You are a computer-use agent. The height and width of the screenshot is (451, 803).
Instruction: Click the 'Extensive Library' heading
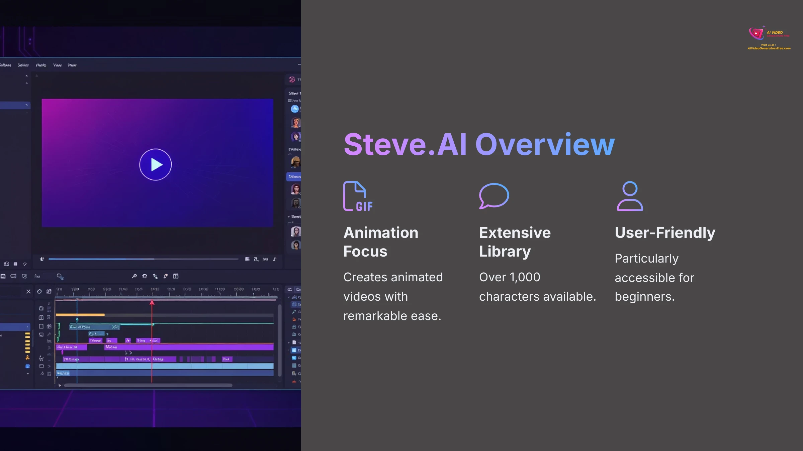click(x=515, y=242)
